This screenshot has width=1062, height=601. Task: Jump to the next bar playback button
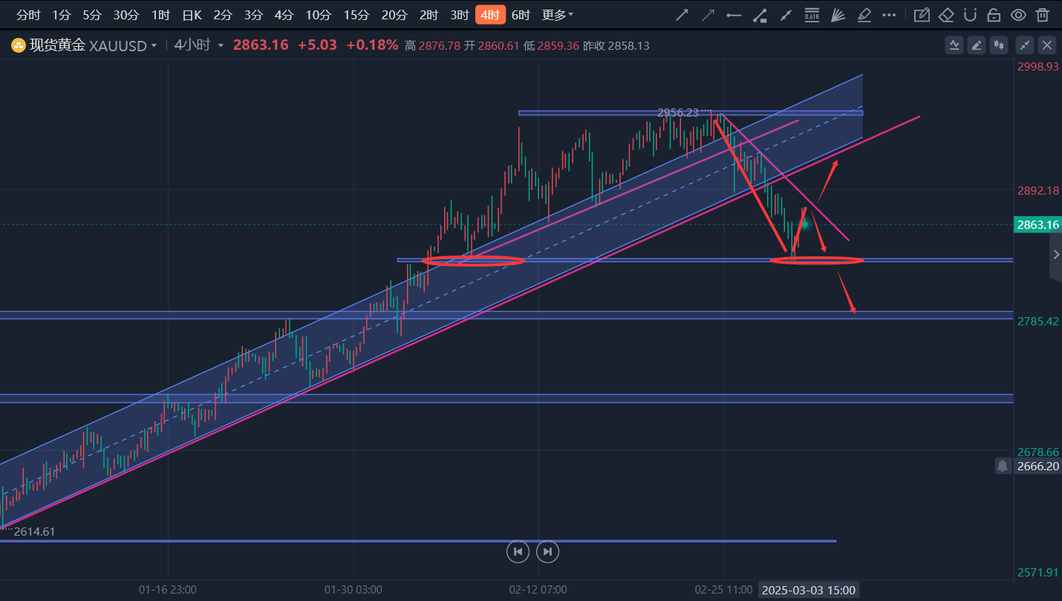(x=547, y=551)
